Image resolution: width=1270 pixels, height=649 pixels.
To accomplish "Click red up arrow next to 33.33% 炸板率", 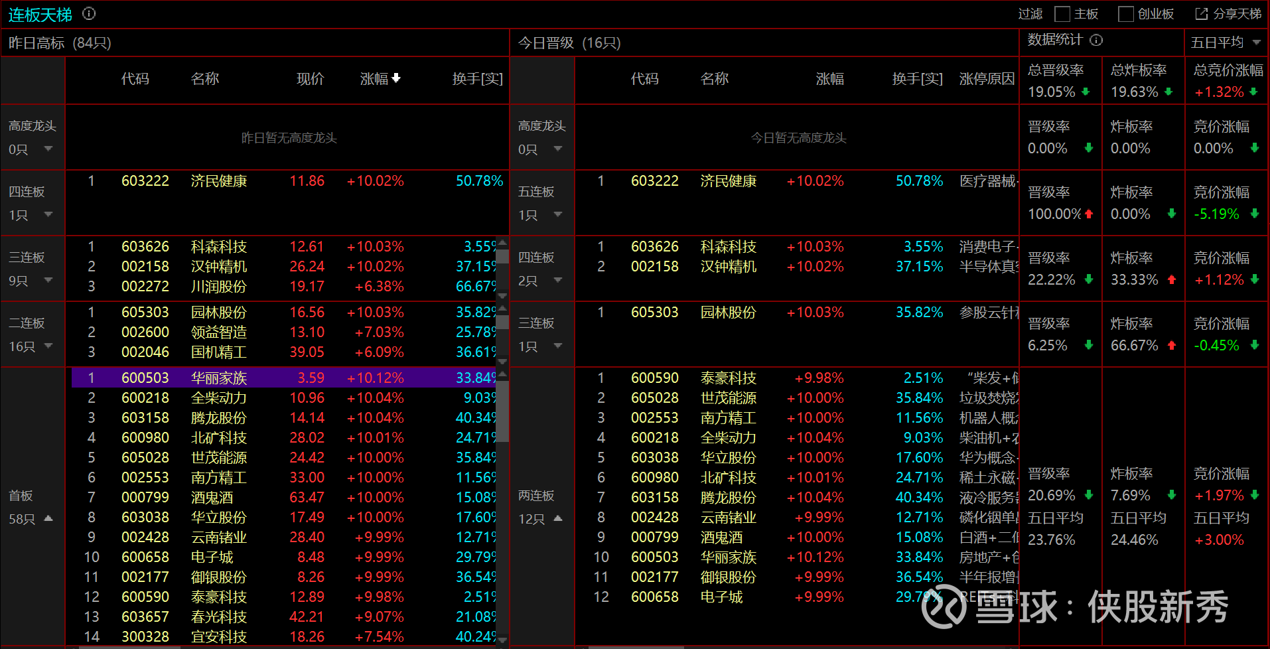I will point(1172,279).
